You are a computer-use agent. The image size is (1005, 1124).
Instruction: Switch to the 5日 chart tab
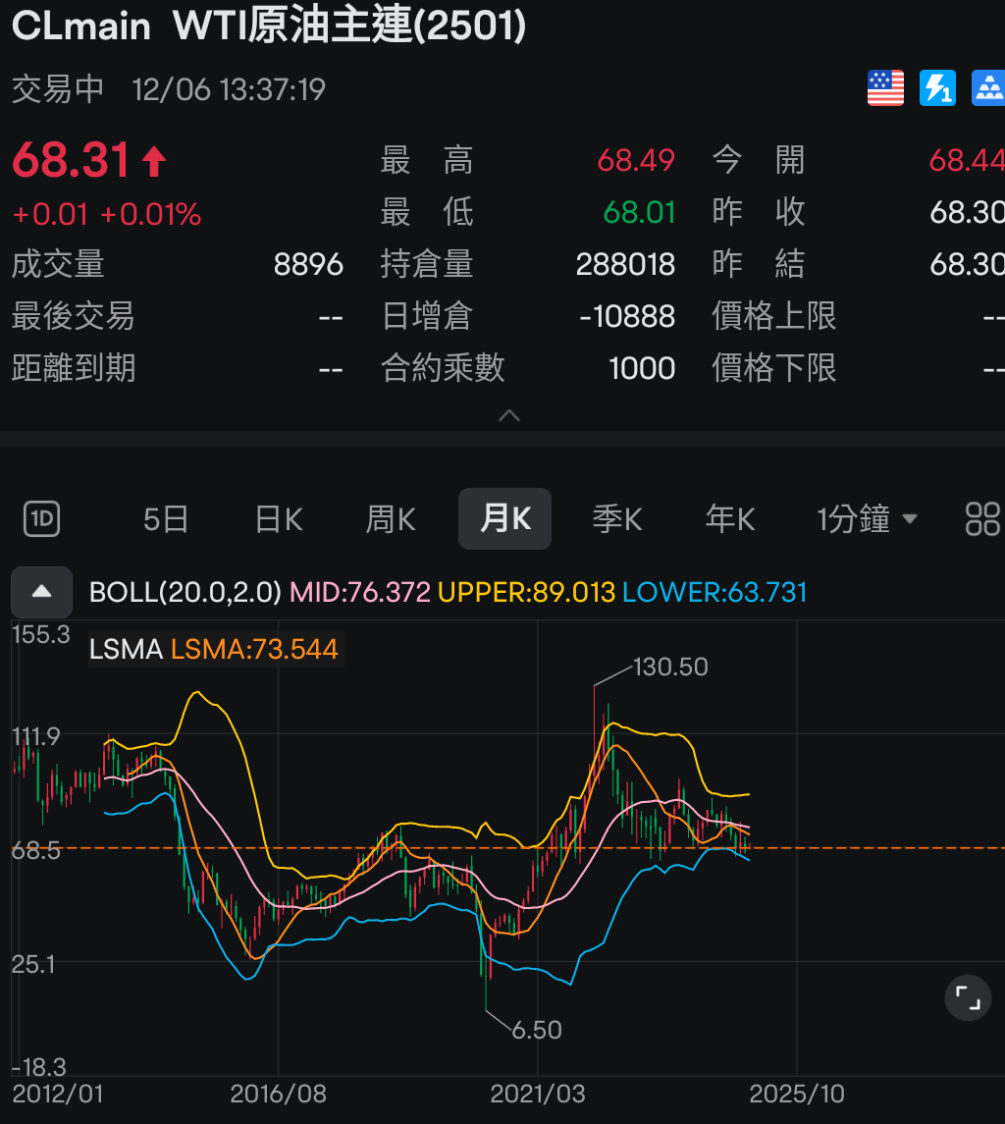pos(166,518)
